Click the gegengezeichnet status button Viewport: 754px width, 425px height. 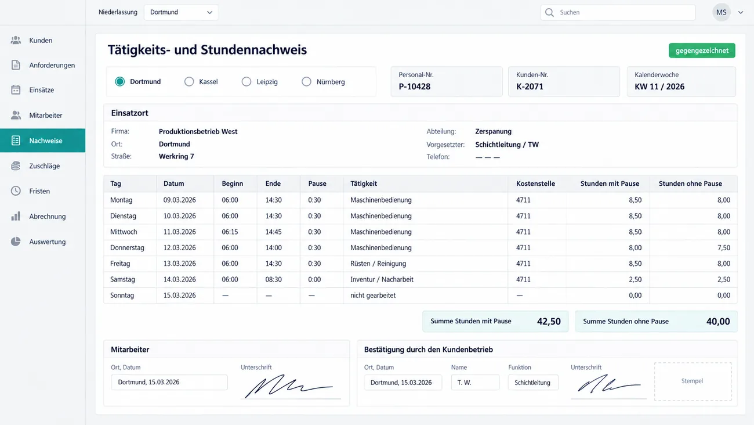[702, 51]
